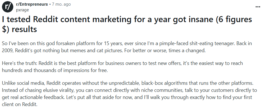Screen dimensions: 263x112
Task: Click the "$) results" title line
Action: point(20,29)
